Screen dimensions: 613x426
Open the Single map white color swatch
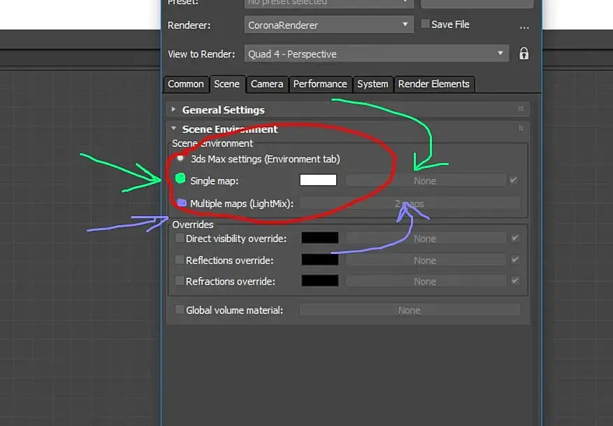(318, 180)
